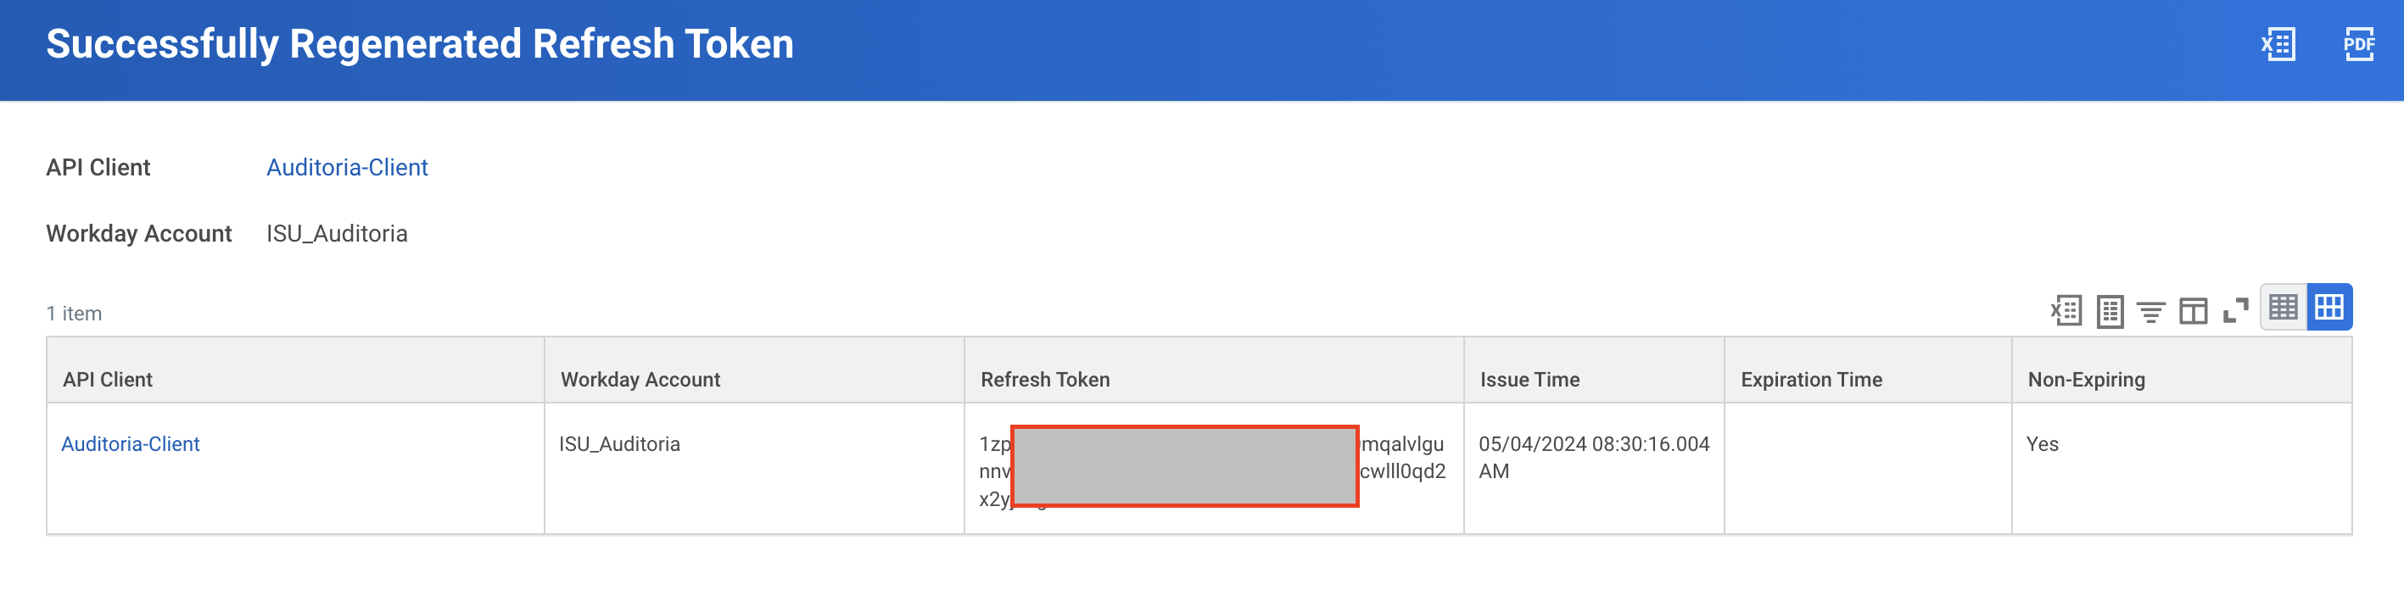Open the Workday Account column header menu
Image resolution: width=2404 pixels, height=612 pixels.
point(640,380)
